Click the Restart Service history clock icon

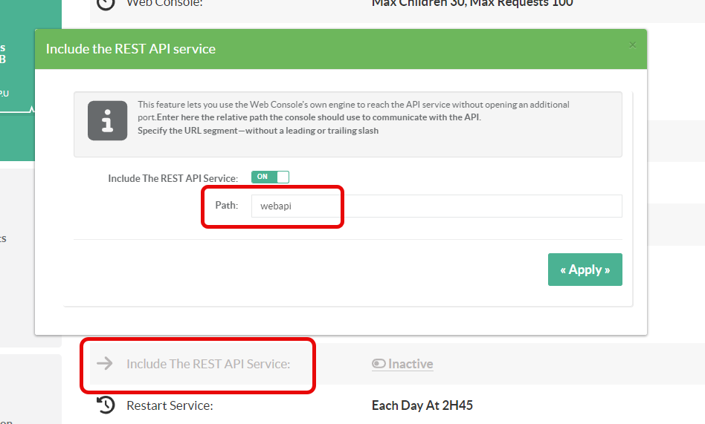(x=106, y=405)
